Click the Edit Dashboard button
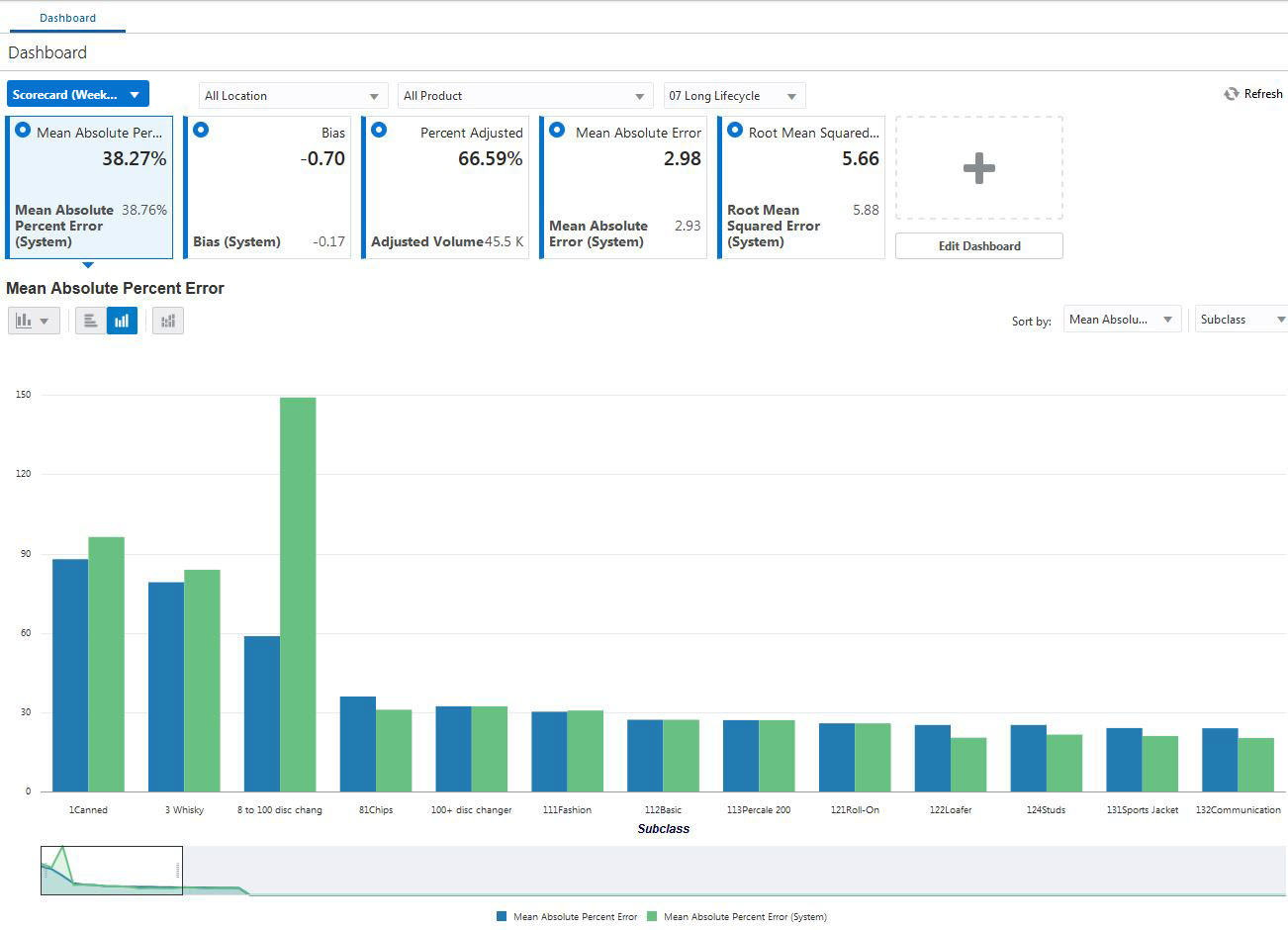 click(978, 245)
